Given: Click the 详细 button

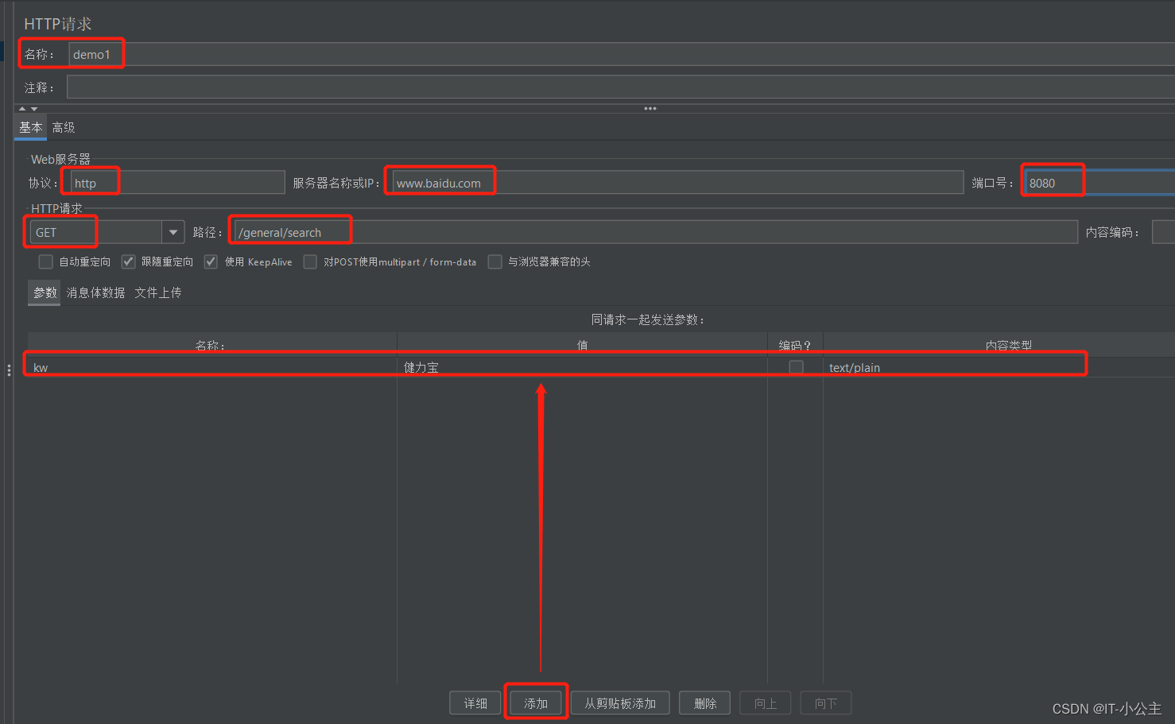Looking at the screenshot, I should click(475, 703).
